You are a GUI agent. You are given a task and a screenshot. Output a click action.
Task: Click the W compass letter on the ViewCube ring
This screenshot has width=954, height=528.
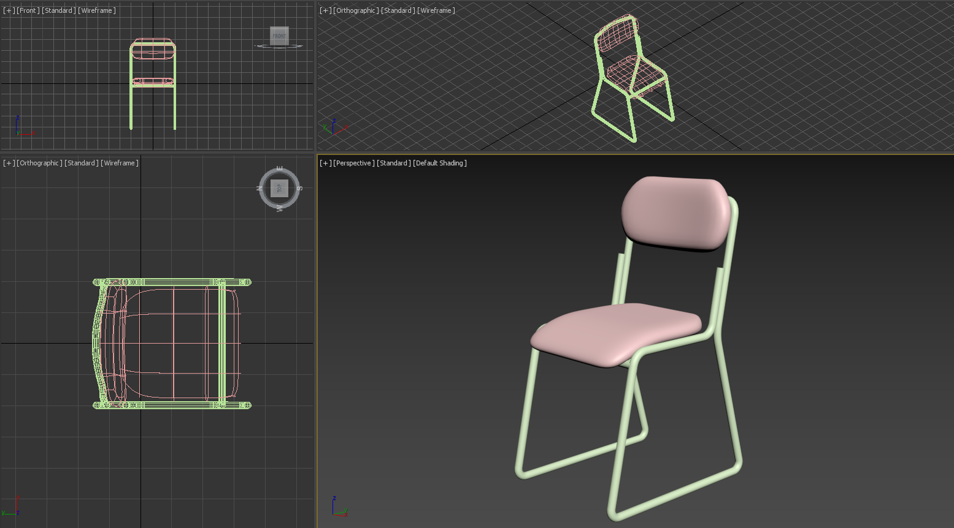pyautogui.click(x=280, y=208)
